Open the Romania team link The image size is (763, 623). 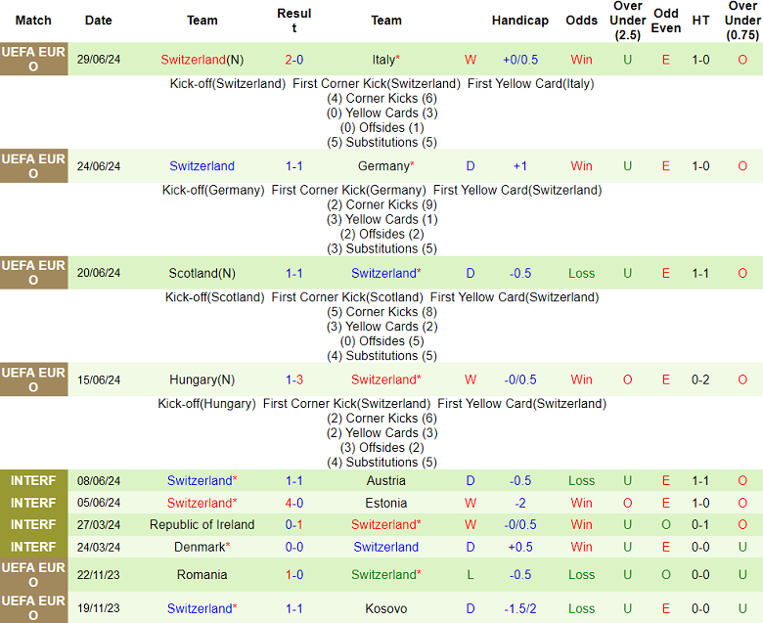(202, 575)
